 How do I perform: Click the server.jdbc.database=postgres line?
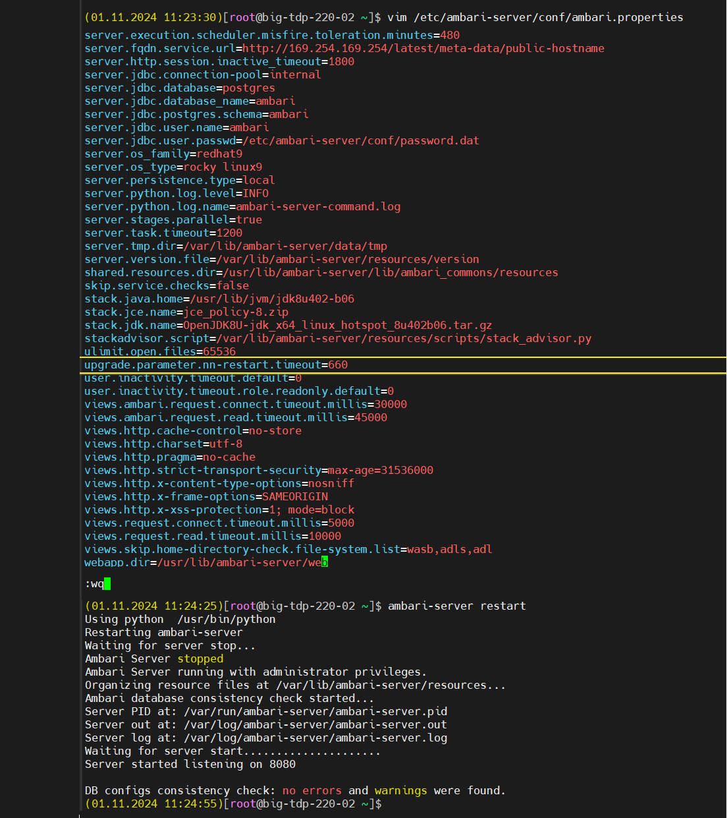click(180, 88)
